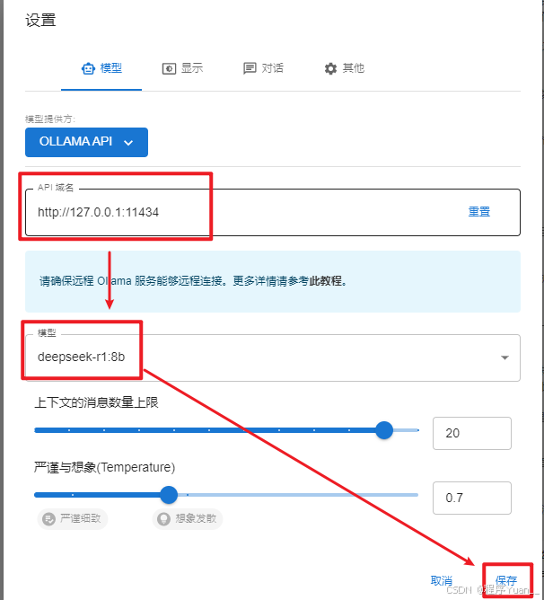Viewport: 544px width, 600px height.
Task: Switch to the 对话 tab
Action: (x=263, y=68)
